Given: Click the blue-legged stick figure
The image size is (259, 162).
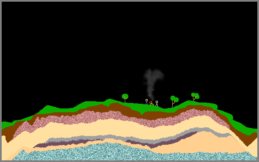Looking at the screenshot, I should [x=146, y=102].
